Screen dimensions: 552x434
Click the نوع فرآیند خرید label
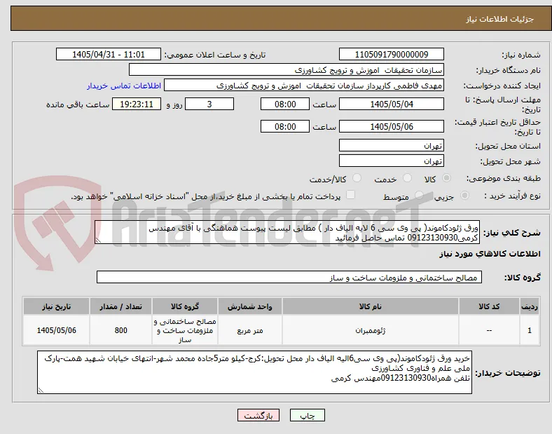pyautogui.click(x=513, y=196)
